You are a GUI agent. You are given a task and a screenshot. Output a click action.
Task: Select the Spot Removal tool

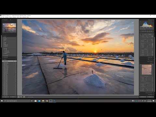(143, 31)
